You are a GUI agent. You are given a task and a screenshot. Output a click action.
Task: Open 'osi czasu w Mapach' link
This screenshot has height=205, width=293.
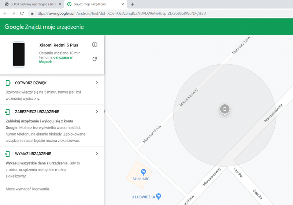coord(56,60)
